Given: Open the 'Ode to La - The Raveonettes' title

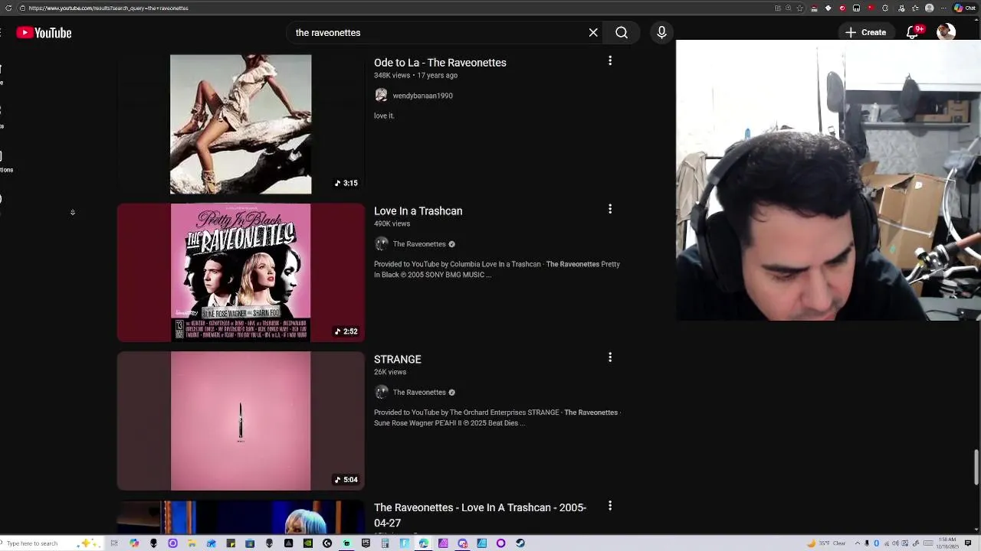Looking at the screenshot, I should tap(440, 63).
